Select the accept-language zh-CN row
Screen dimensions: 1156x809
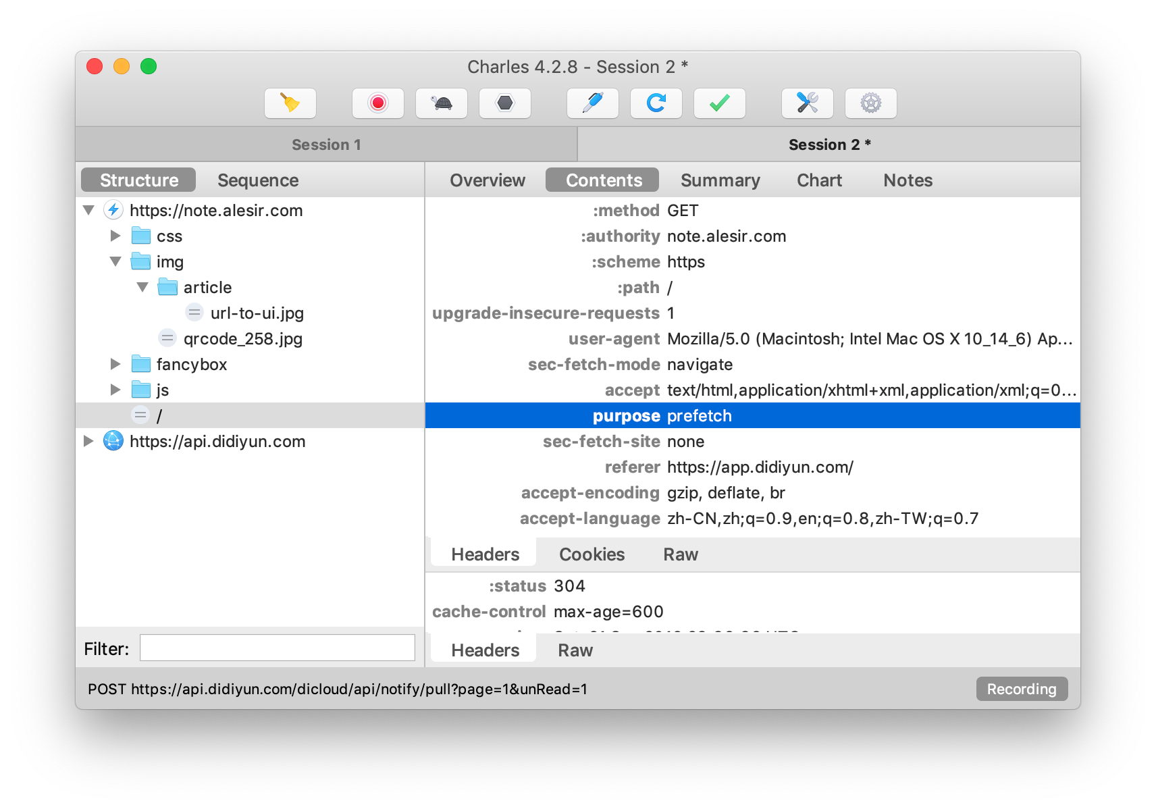(753, 518)
